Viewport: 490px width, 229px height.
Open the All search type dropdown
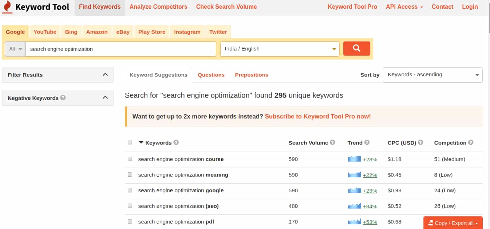tap(15, 49)
